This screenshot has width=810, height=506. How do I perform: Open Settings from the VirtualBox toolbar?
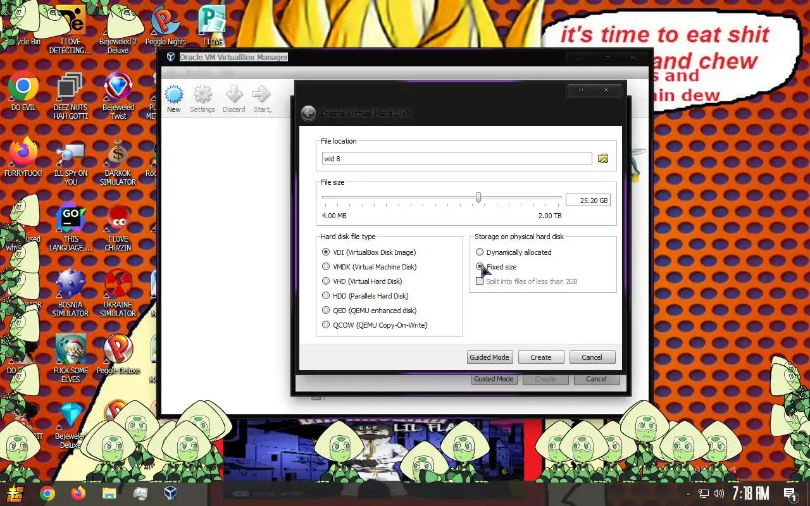pyautogui.click(x=202, y=99)
